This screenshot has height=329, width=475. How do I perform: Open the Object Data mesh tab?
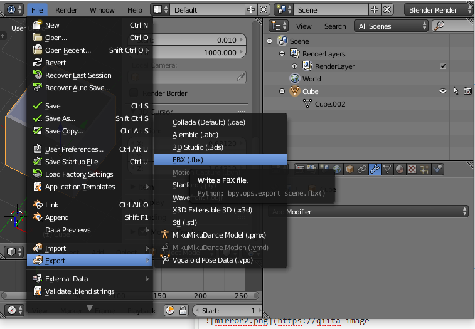(x=387, y=169)
